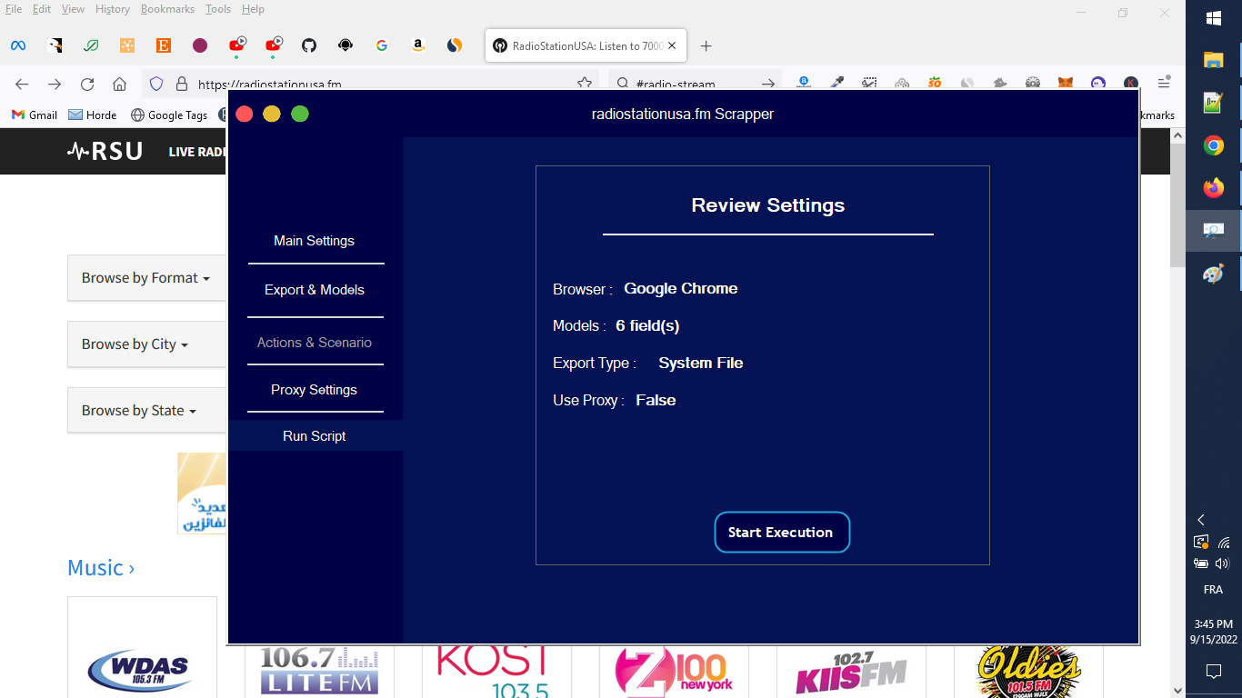Open the Tools menu
1242x698 pixels.
(217, 8)
